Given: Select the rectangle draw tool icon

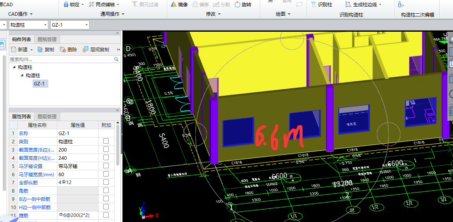Looking at the screenshot, I should tap(299, 4).
